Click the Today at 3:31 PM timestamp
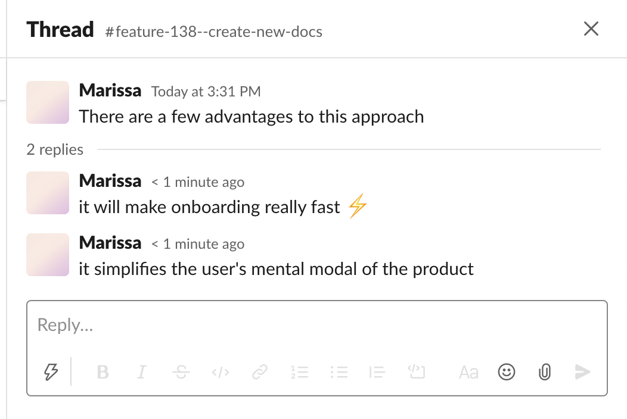The height and width of the screenshot is (419, 627). coord(206,92)
